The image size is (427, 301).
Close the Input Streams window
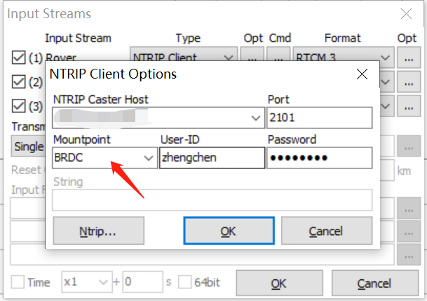click(406, 13)
